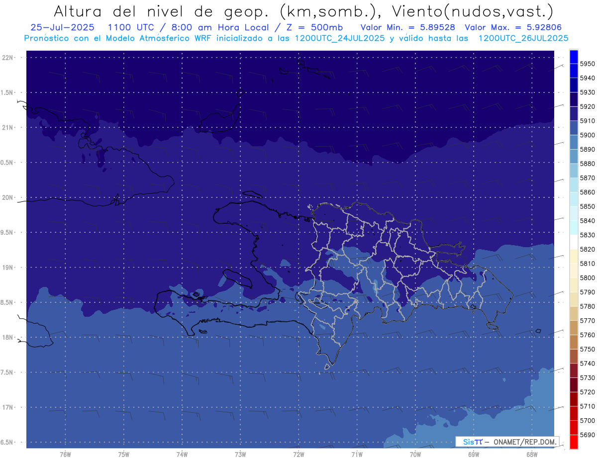Click the legend value '5800'
Screen dimensions: 597x461
coord(588,278)
